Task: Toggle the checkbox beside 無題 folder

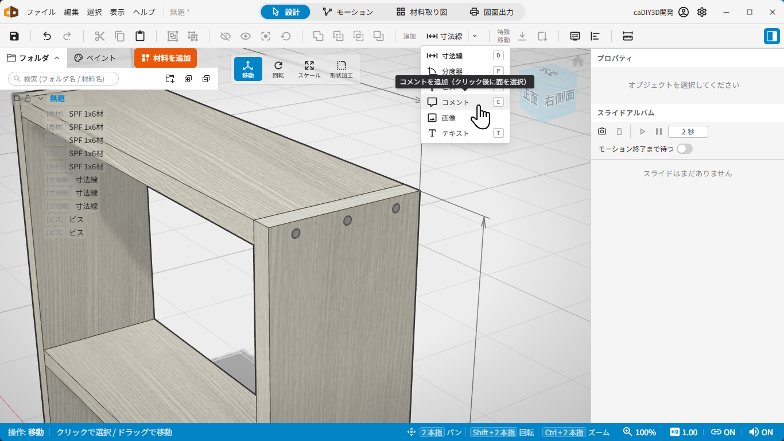Action: [x=17, y=98]
